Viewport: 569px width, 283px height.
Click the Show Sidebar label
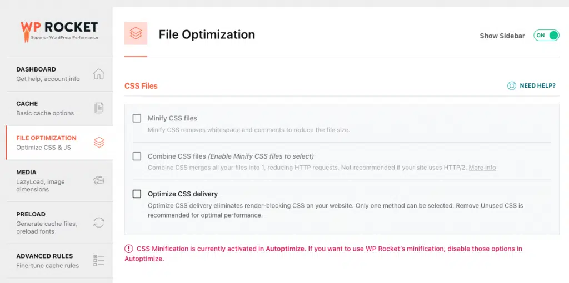tap(502, 36)
